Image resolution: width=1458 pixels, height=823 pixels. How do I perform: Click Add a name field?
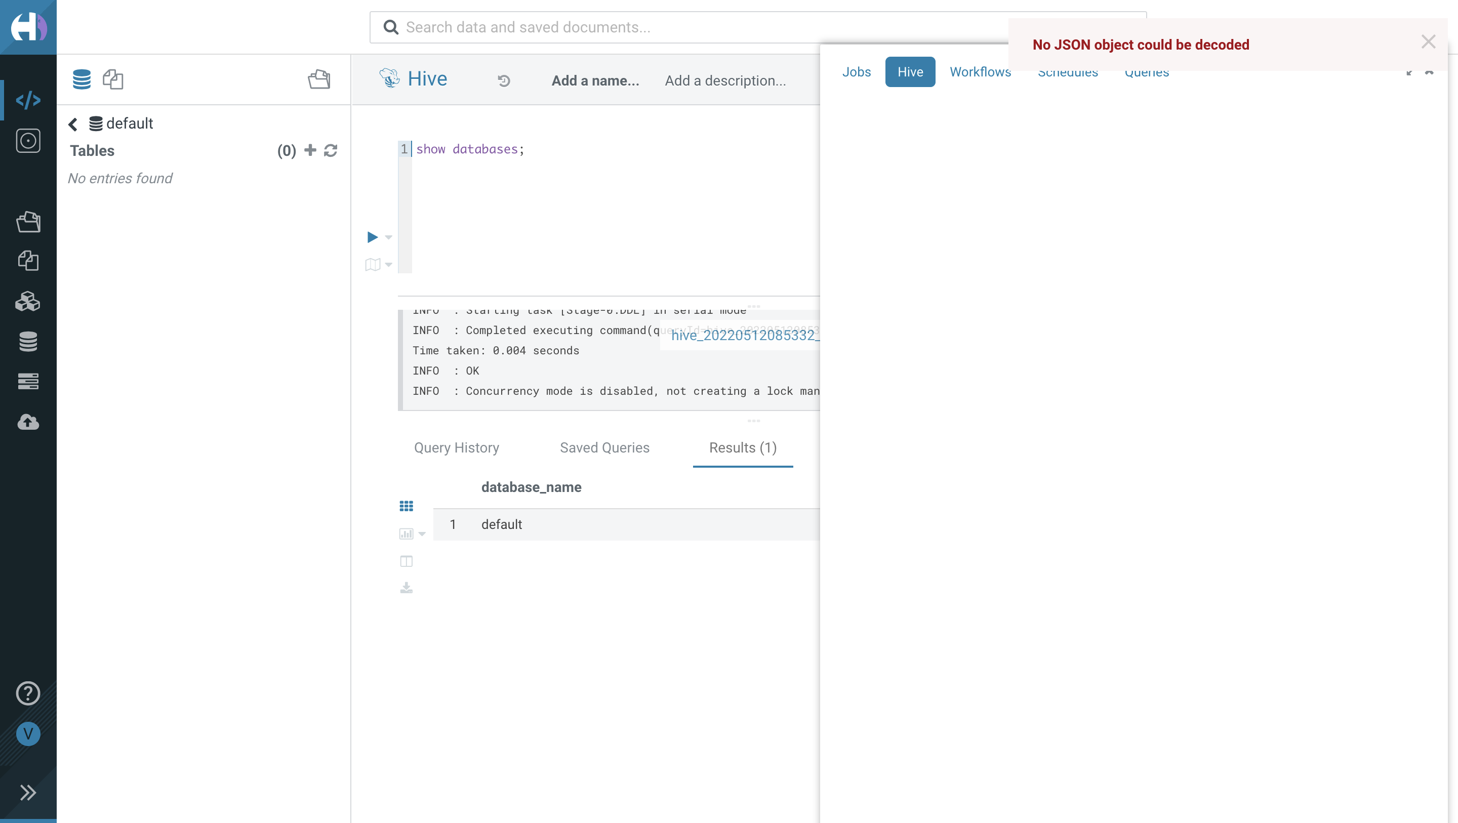(x=595, y=81)
